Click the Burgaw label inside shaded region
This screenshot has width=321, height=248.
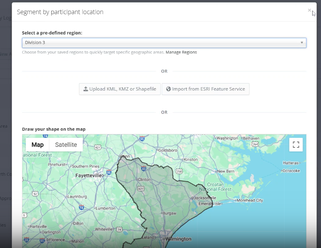tap(169, 213)
